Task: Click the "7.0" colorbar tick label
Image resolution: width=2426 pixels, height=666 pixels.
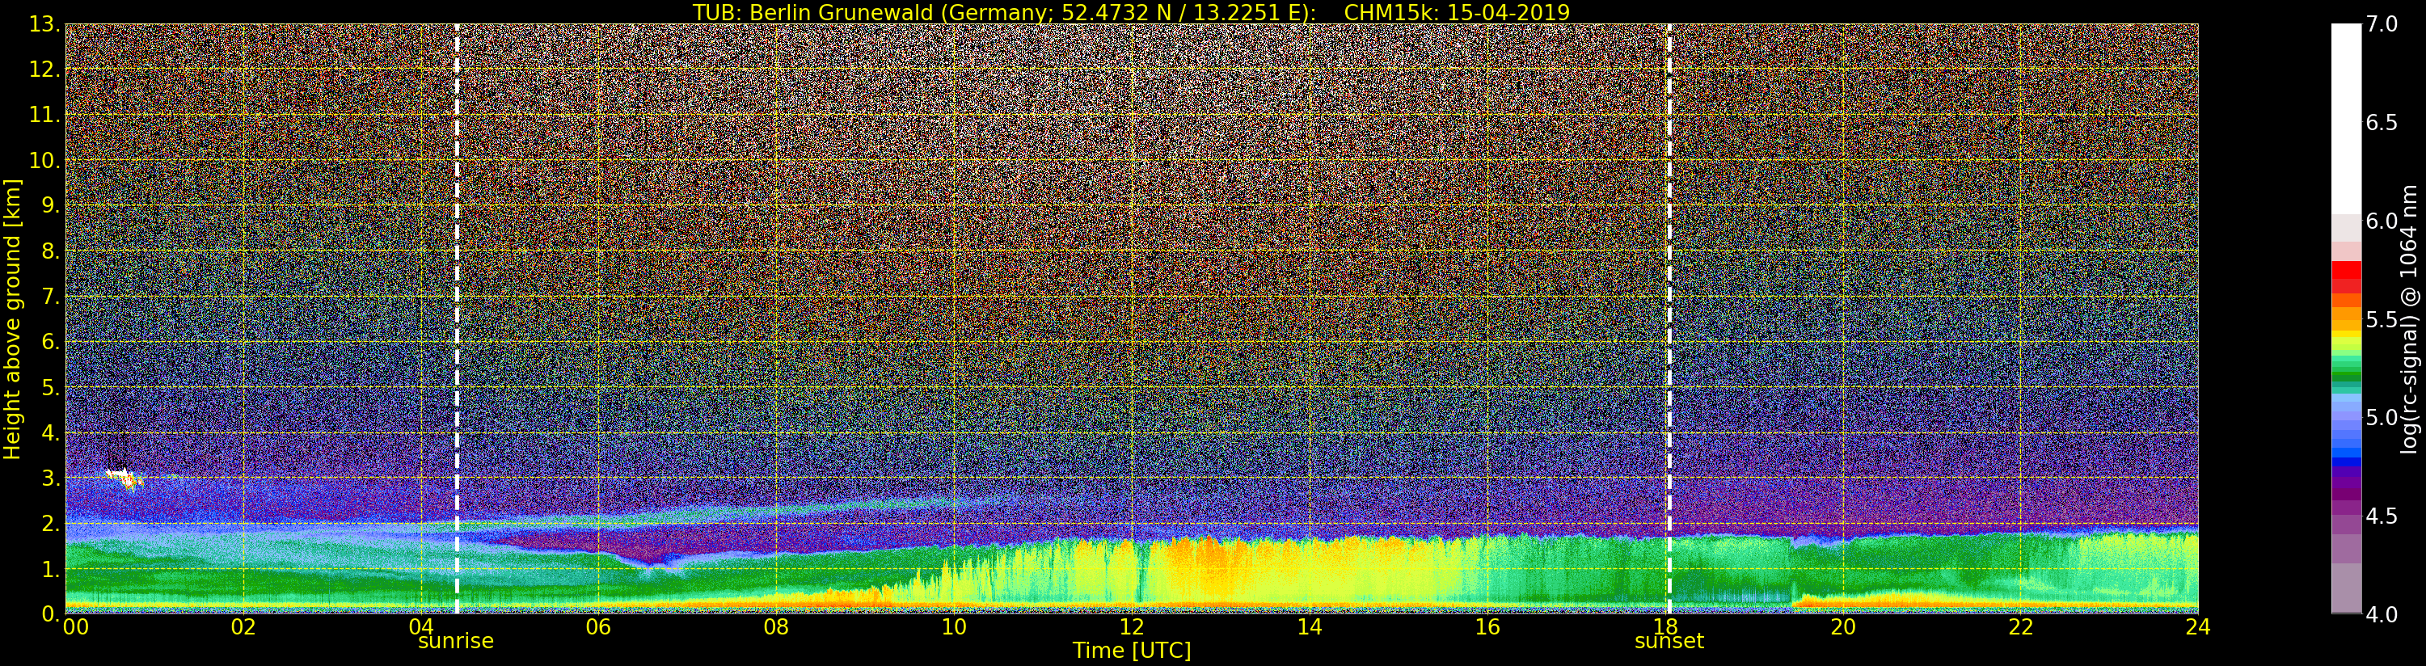Action: (x=2382, y=24)
